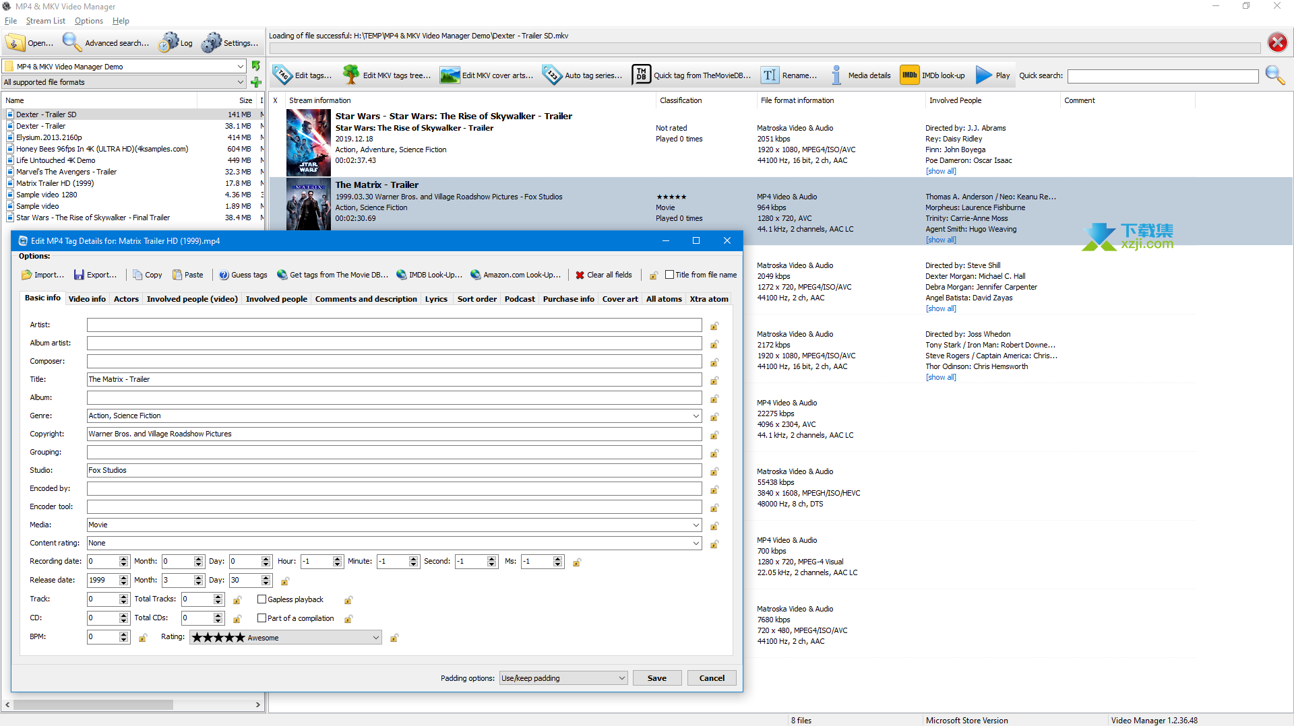This screenshot has width=1294, height=726.
Task: Paste tags in dialog toolbar
Action: pos(188,275)
